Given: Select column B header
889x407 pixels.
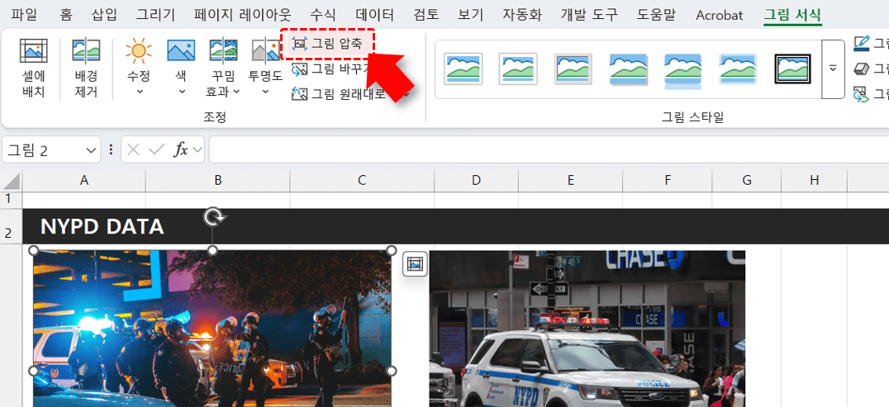Looking at the screenshot, I should (218, 180).
